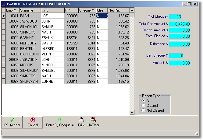Click the Cheque # column header
This screenshot has height=140, width=203.
click(x=87, y=10)
